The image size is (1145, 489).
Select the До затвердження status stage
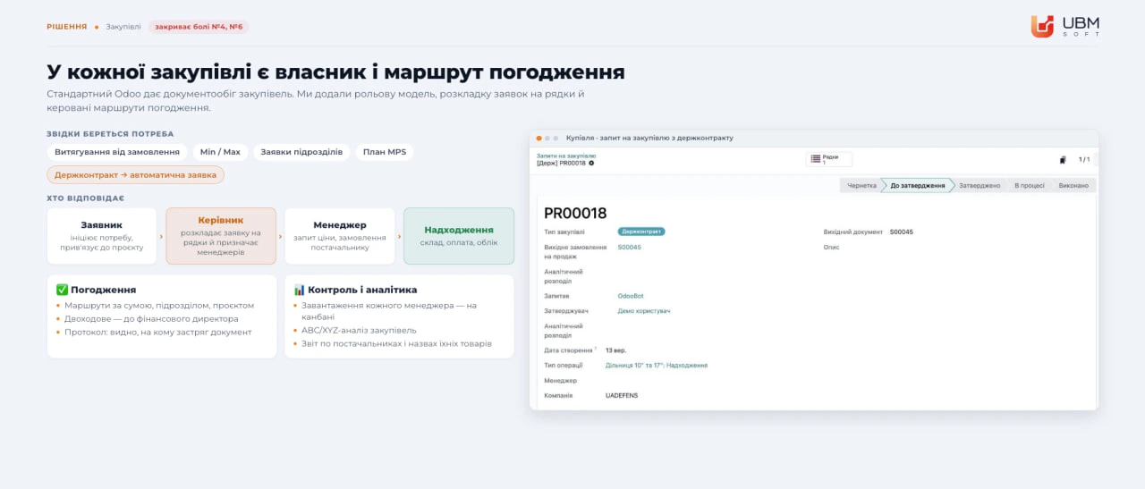(917, 185)
